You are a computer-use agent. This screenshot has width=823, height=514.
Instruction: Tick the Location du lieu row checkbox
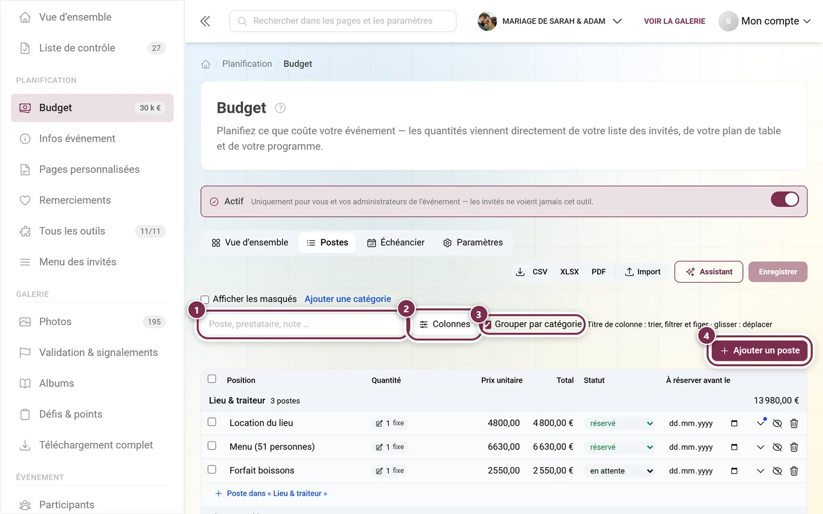212,422
